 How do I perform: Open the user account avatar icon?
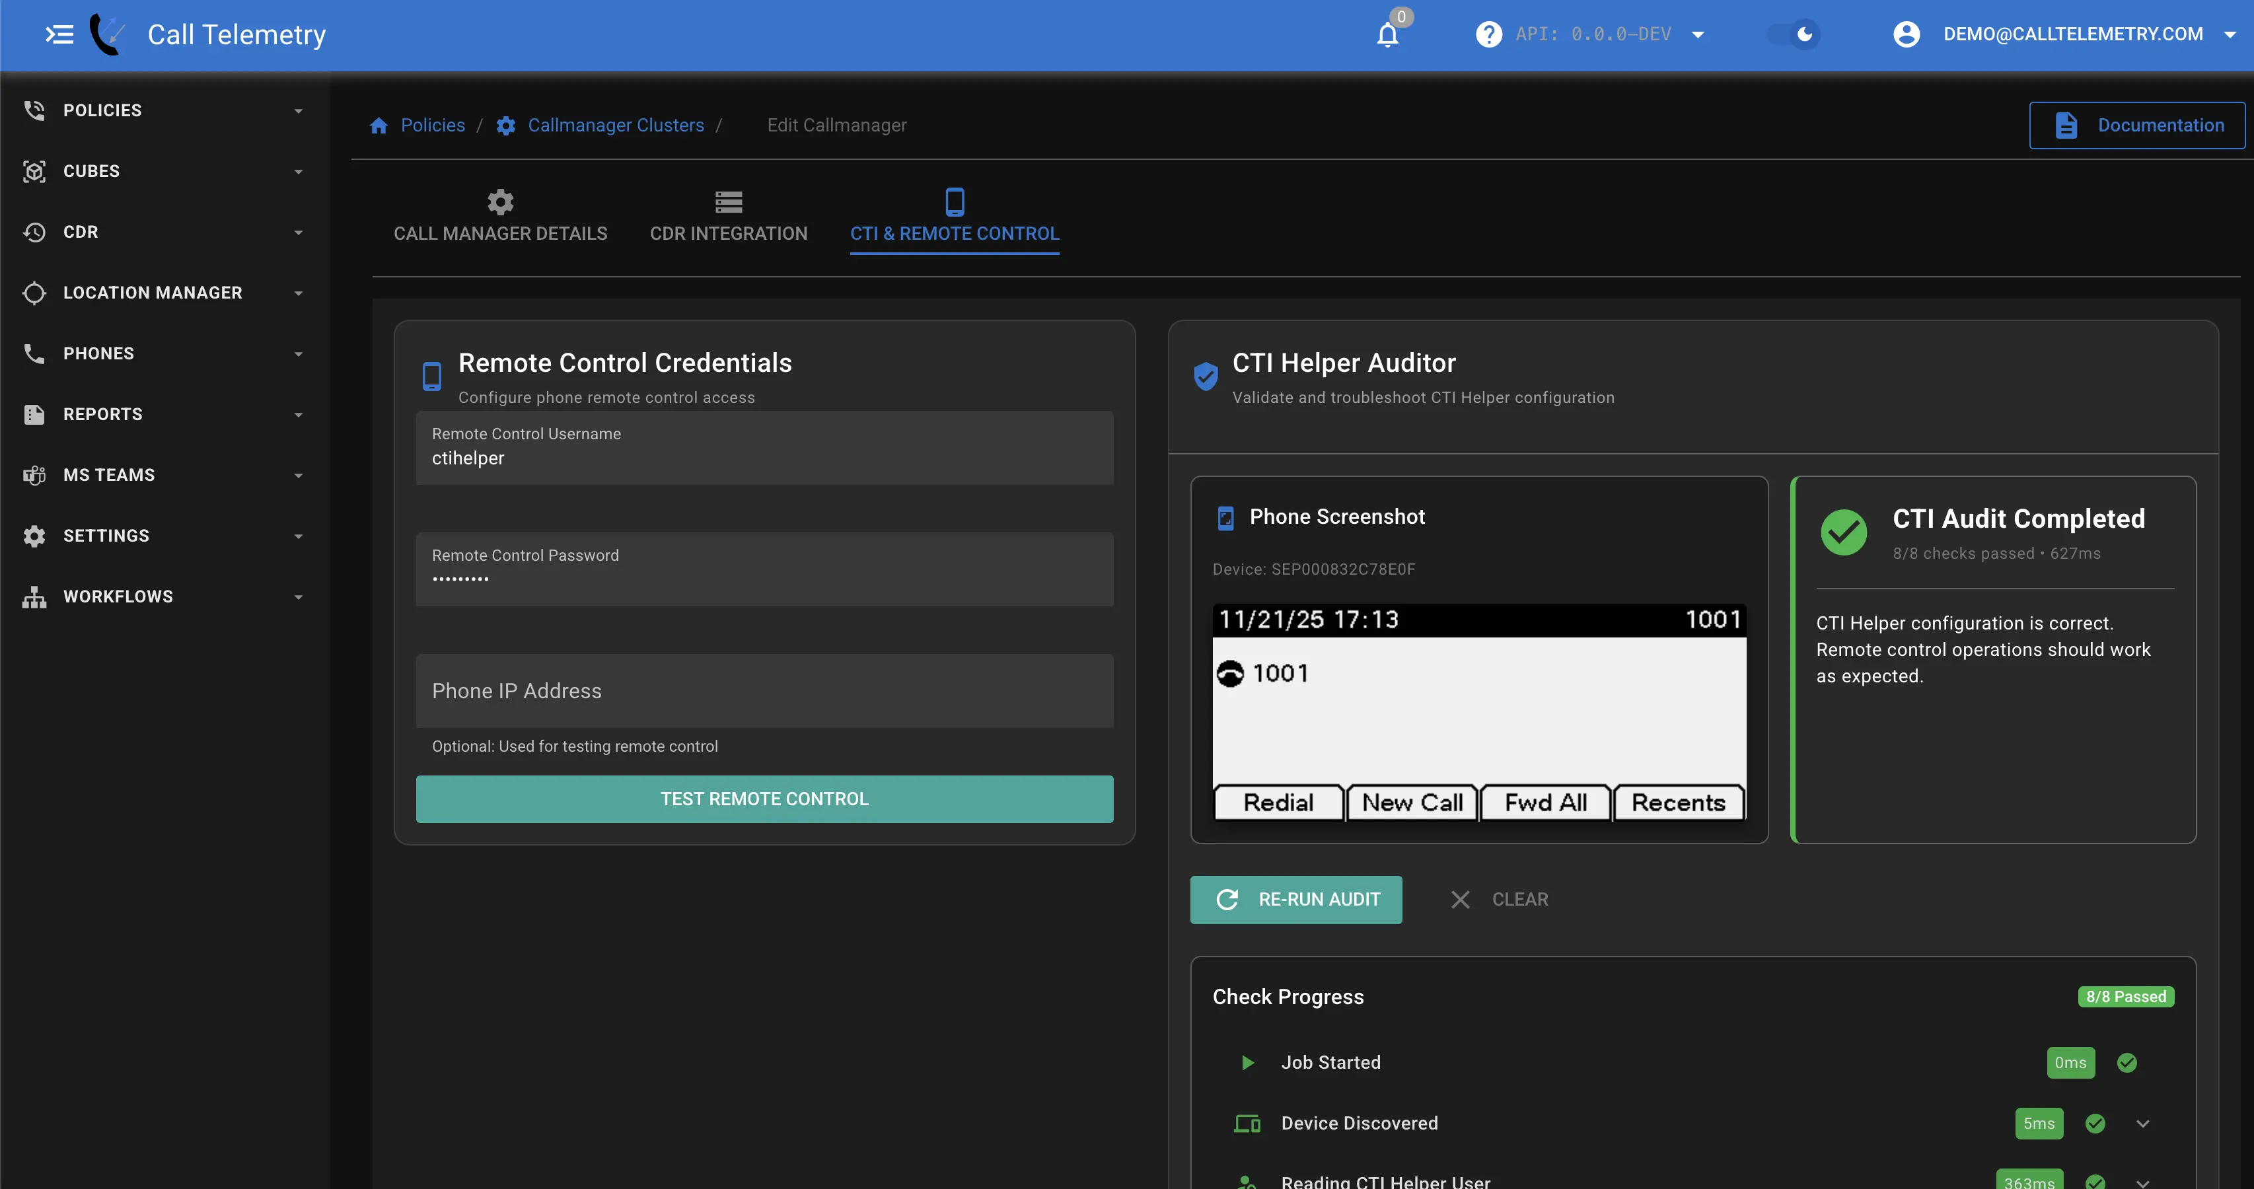[x=1907, y=34]
